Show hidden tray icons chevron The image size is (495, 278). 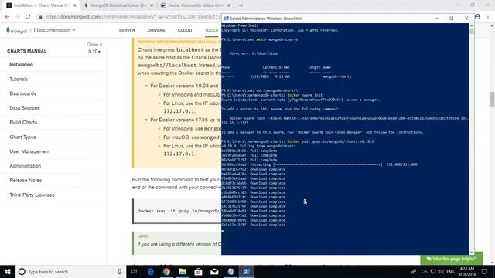[x=425, y=271]
